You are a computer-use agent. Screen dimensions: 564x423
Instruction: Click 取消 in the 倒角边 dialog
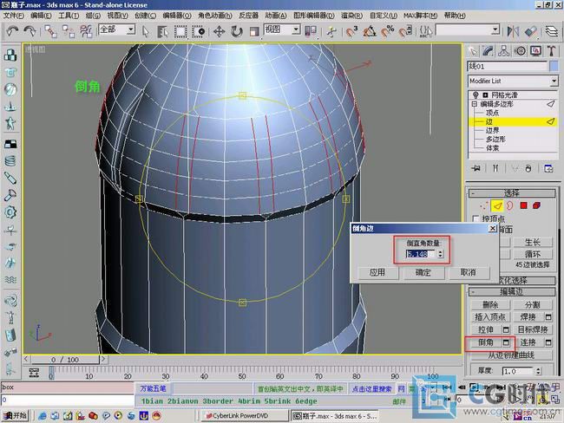(468, 272)
